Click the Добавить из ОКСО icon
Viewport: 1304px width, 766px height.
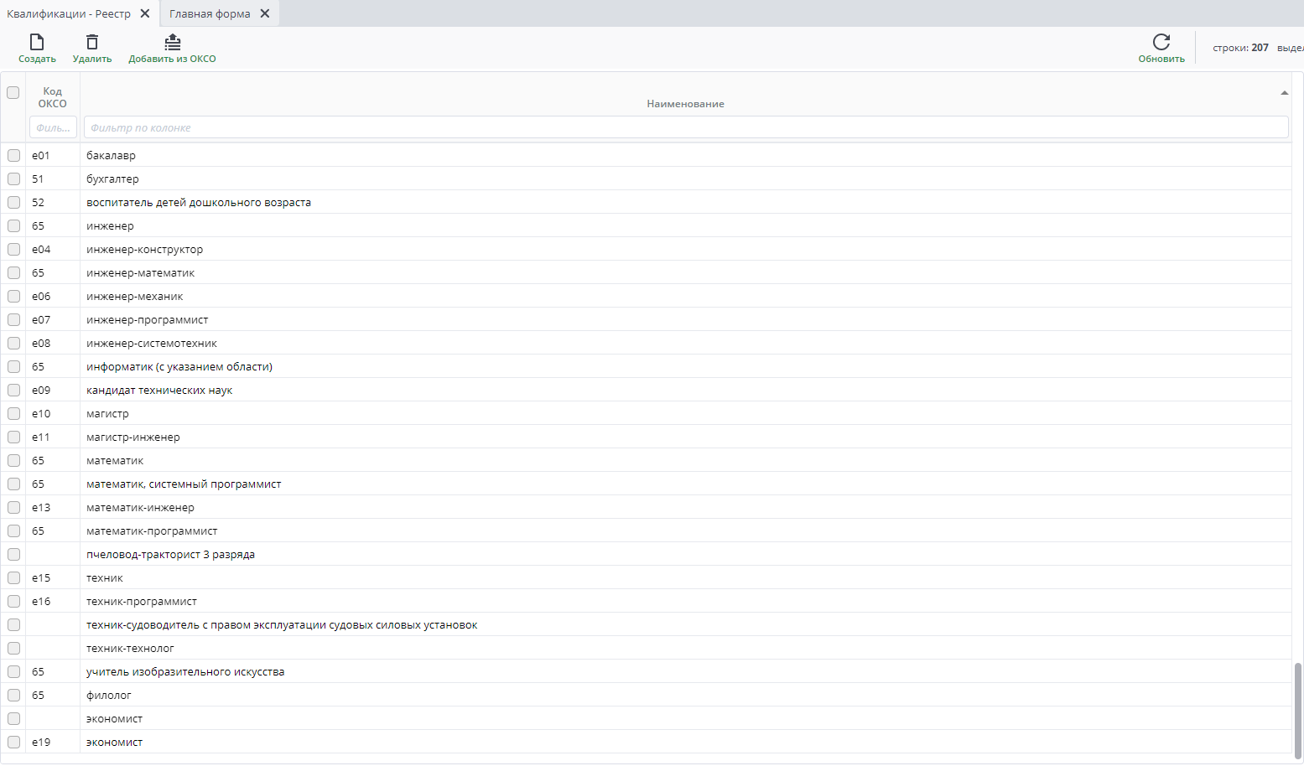(x=172, y=42)
